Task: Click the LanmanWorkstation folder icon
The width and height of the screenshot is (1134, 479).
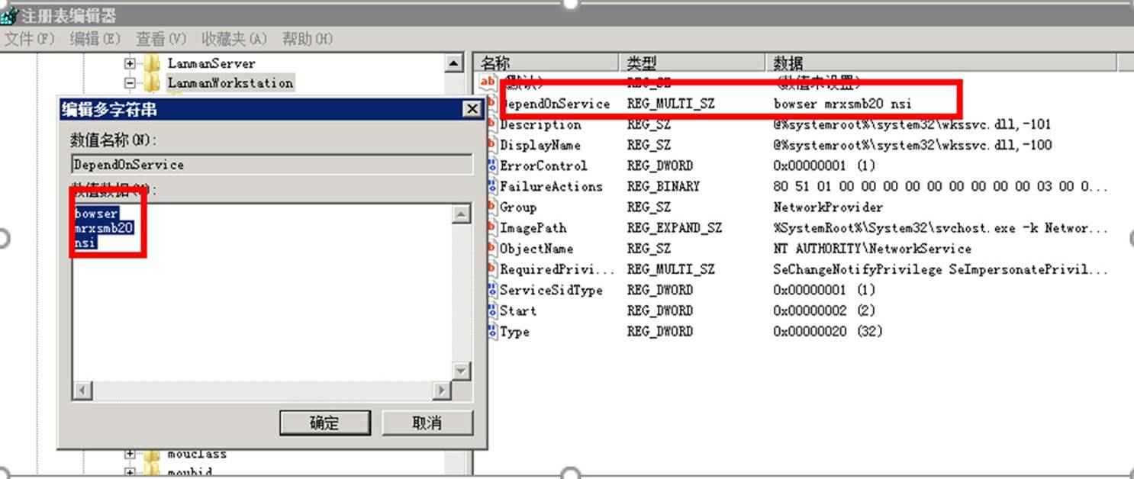Action: 153,83
